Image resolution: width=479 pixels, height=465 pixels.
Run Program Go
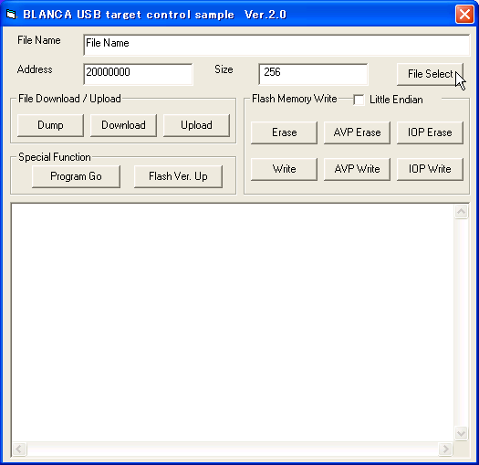click(76, 176)
